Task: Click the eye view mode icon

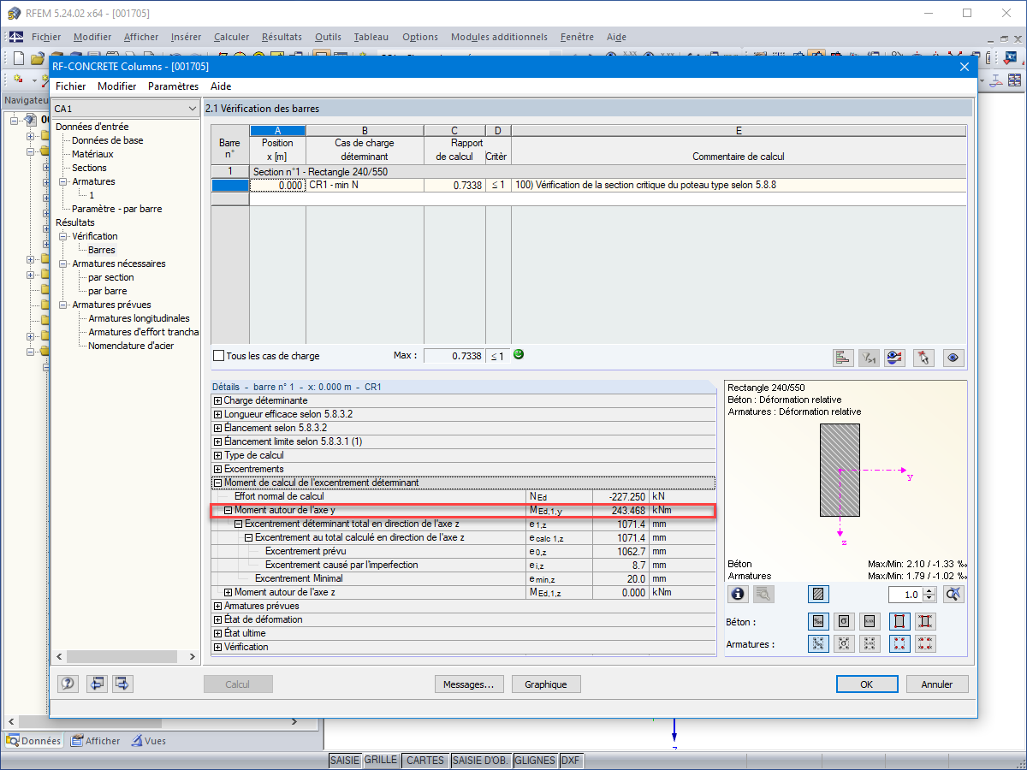Action: (954, 358)
